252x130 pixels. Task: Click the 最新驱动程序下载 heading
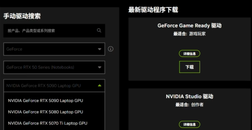153,10
